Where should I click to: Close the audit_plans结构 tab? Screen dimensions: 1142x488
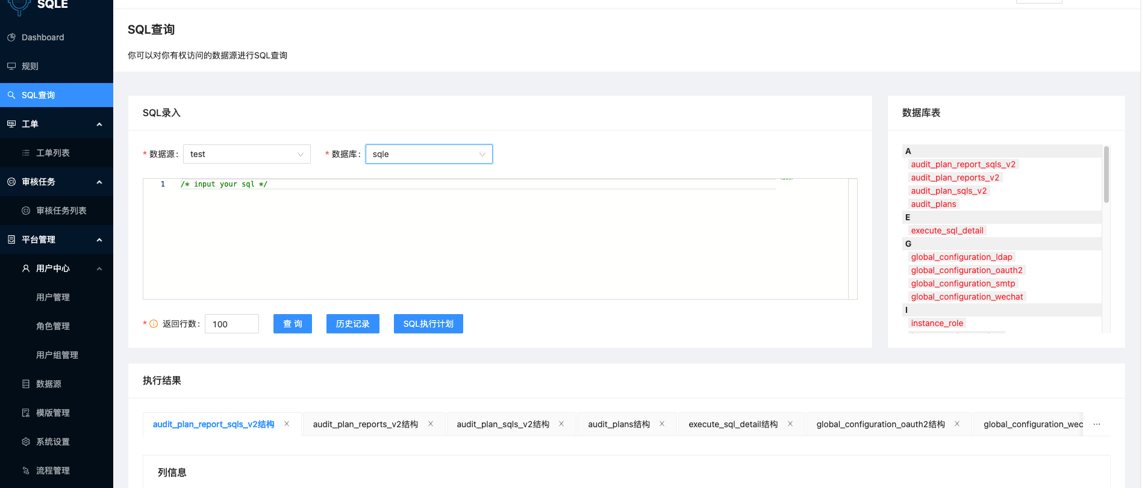(662, 424)
